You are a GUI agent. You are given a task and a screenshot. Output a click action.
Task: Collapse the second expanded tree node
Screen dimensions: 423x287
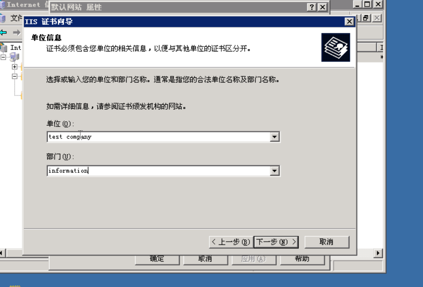pos(14,76)
